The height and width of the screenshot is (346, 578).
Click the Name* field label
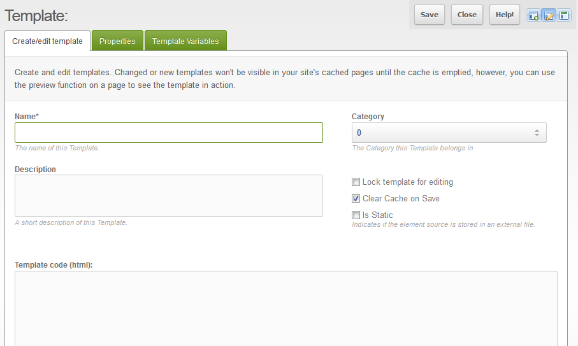click(x=27, y=117)
